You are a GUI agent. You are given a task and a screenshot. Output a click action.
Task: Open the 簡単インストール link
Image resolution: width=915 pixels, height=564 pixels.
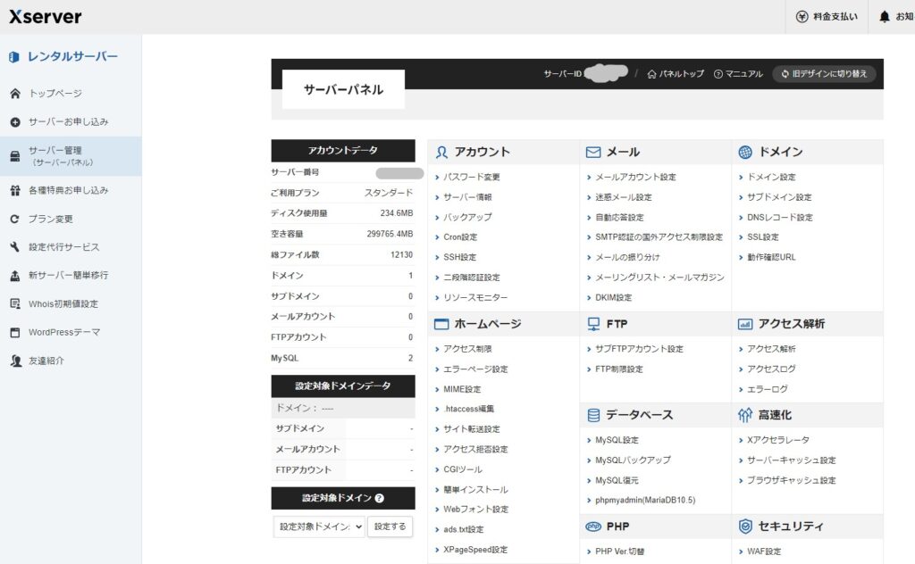coord(475,489)
